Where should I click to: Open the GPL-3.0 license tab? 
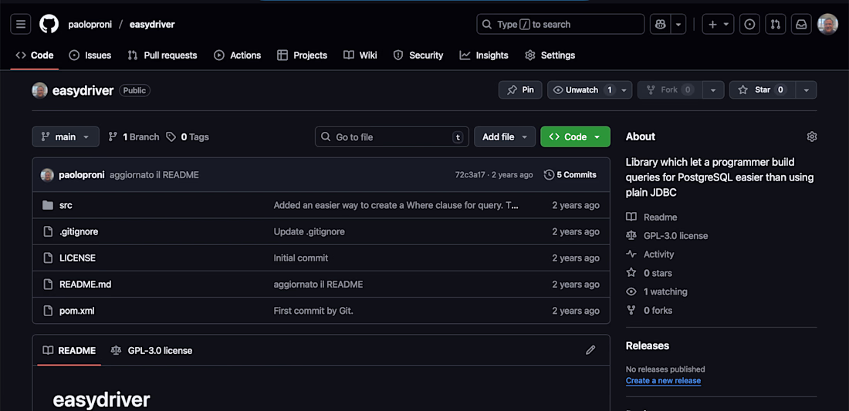tap(152, 350)
